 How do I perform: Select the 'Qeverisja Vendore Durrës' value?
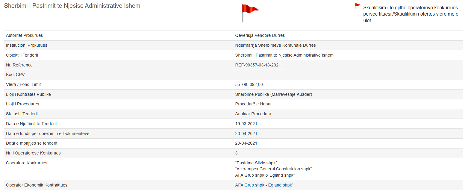[260, 35]
